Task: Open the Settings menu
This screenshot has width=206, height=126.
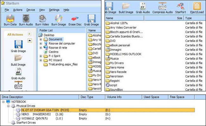Action: coord(54,10)
